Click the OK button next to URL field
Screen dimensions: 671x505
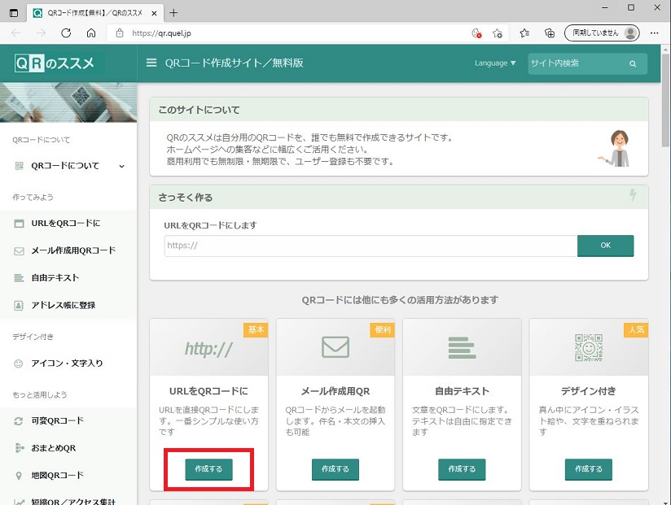pyautogui.click(x=605, y=246)
